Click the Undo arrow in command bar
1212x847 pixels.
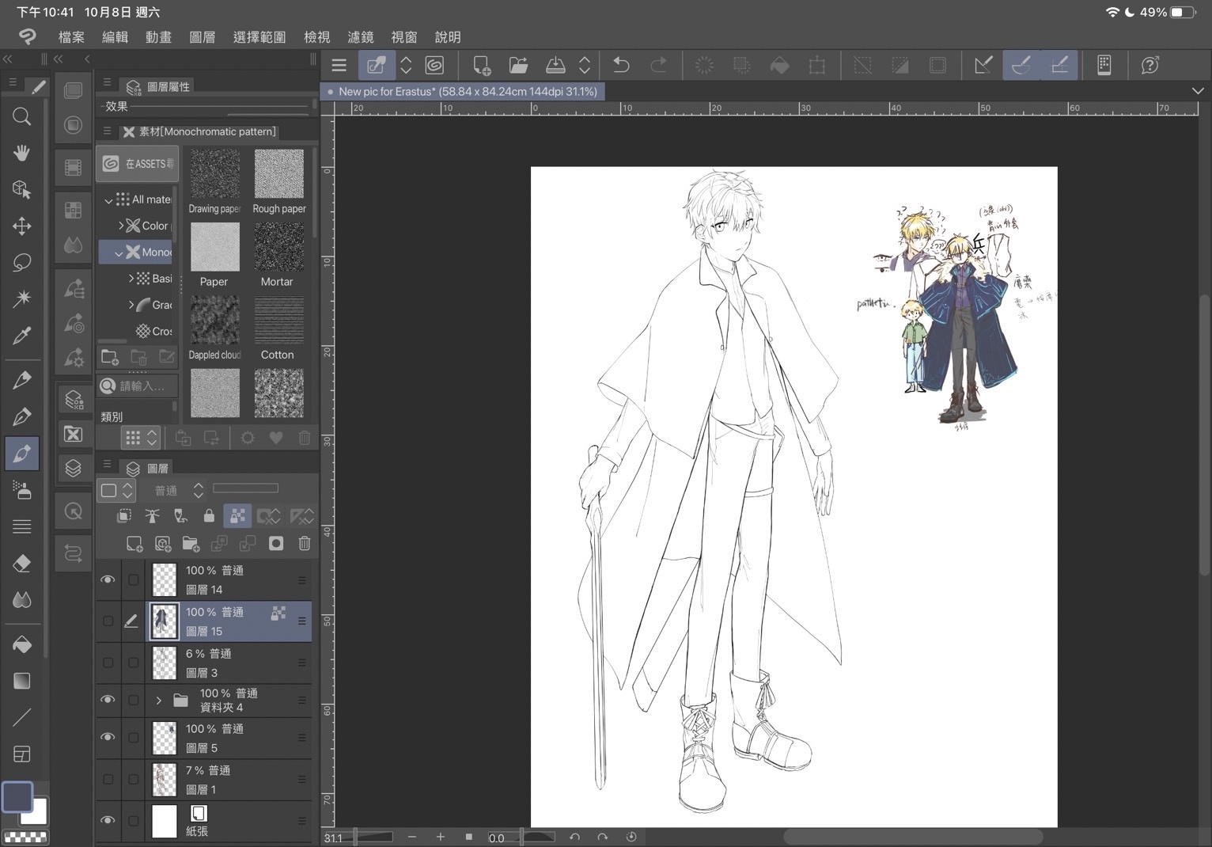621,66
